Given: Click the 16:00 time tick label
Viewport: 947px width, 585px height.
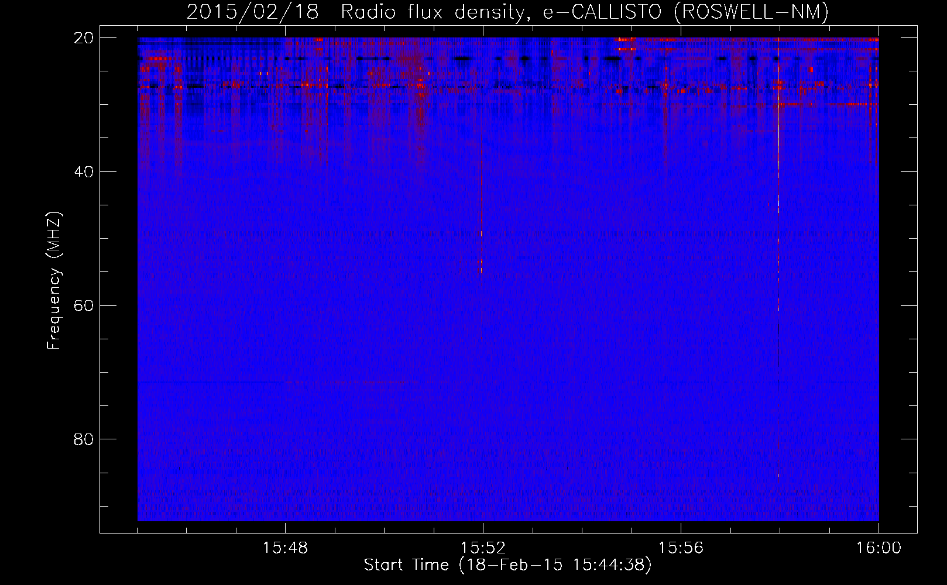Looking at the screenshot, I should (x=879, y=548).
